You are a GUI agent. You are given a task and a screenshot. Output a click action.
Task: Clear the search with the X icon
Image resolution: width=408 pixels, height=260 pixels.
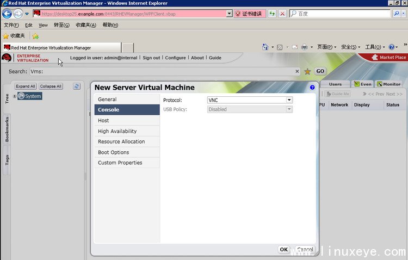click(297, 71)
